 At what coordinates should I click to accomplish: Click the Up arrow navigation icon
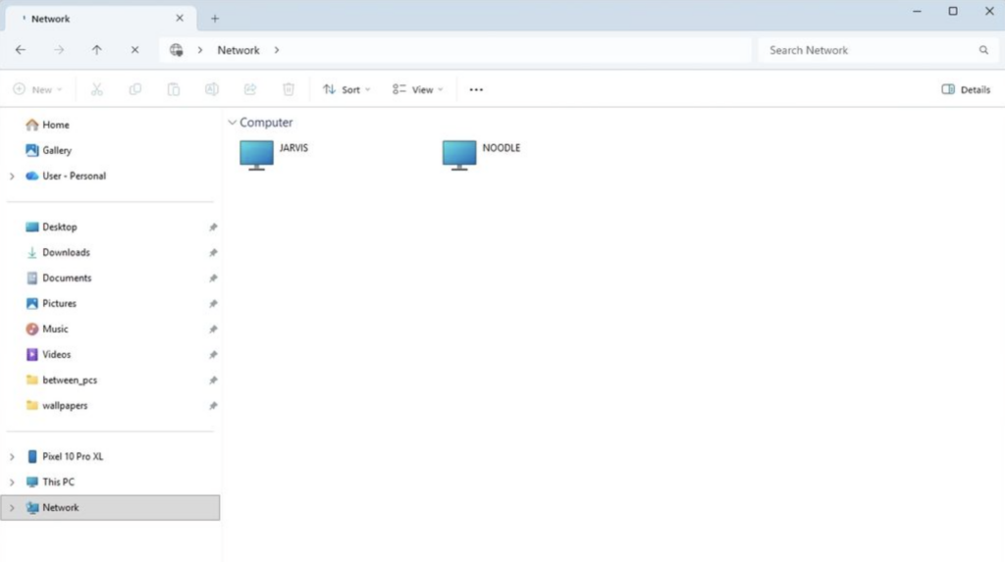(96, 50)
